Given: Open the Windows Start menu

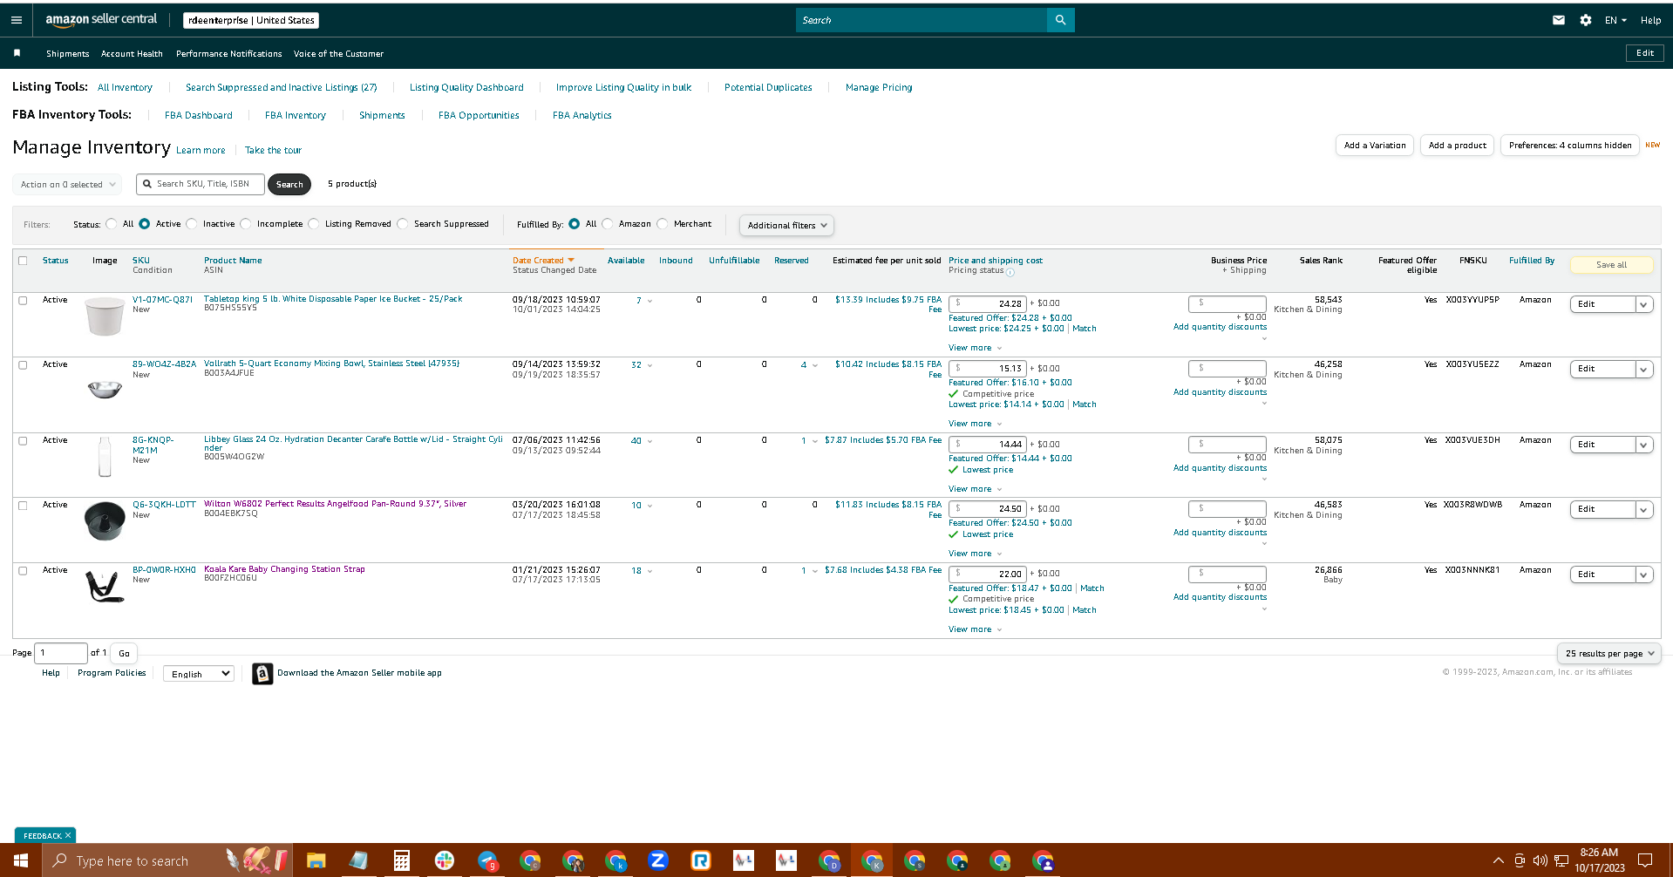Looking at the screenshot, I should 21,860.
